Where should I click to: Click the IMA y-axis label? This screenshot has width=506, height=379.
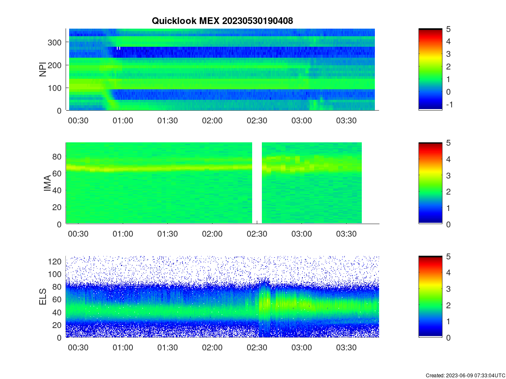click(47, 183)
